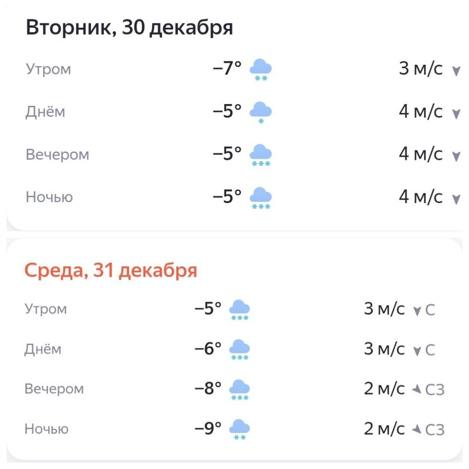This screenshot has height=469, width=469.
Task: Click the north wind arrow for Wednesday morning
Action: [x=417, y=311]
